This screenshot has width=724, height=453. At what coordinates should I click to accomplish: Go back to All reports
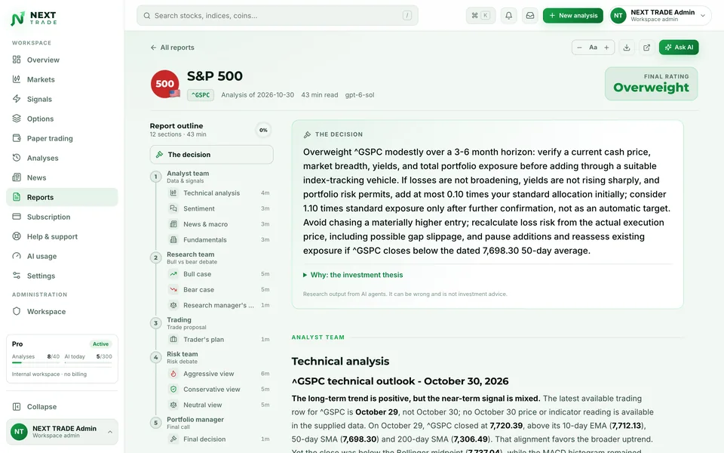click(x=172, y=47)
